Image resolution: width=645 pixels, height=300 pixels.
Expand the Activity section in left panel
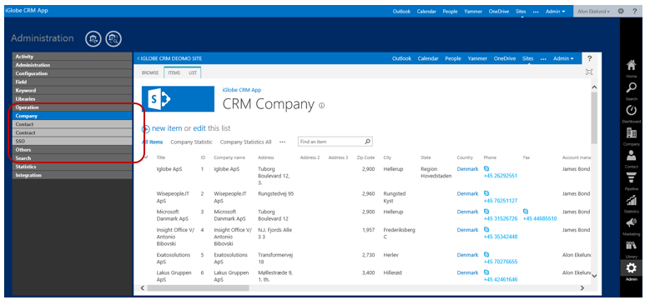click(x=72, y=57)
